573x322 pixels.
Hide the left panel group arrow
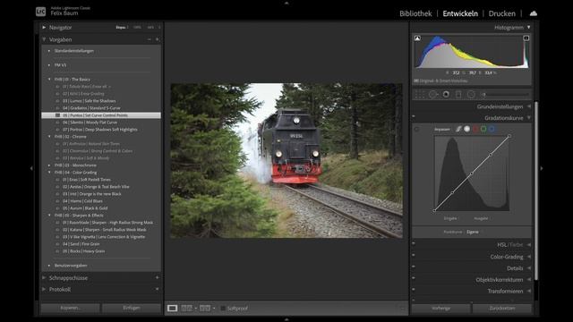pyautogui.click(x=31, y=168)
